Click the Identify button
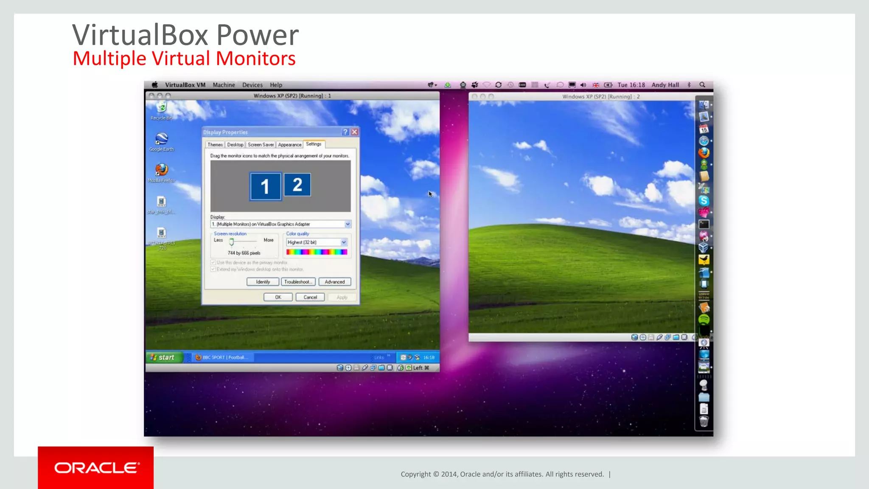Image resolution: width=869 pixels, height=489 pixels. pyautogui.click(x=263, y=282)
